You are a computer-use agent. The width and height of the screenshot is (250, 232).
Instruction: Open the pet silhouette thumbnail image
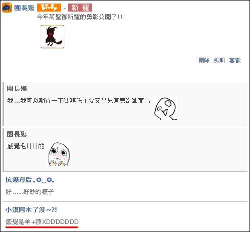[52, 37]
